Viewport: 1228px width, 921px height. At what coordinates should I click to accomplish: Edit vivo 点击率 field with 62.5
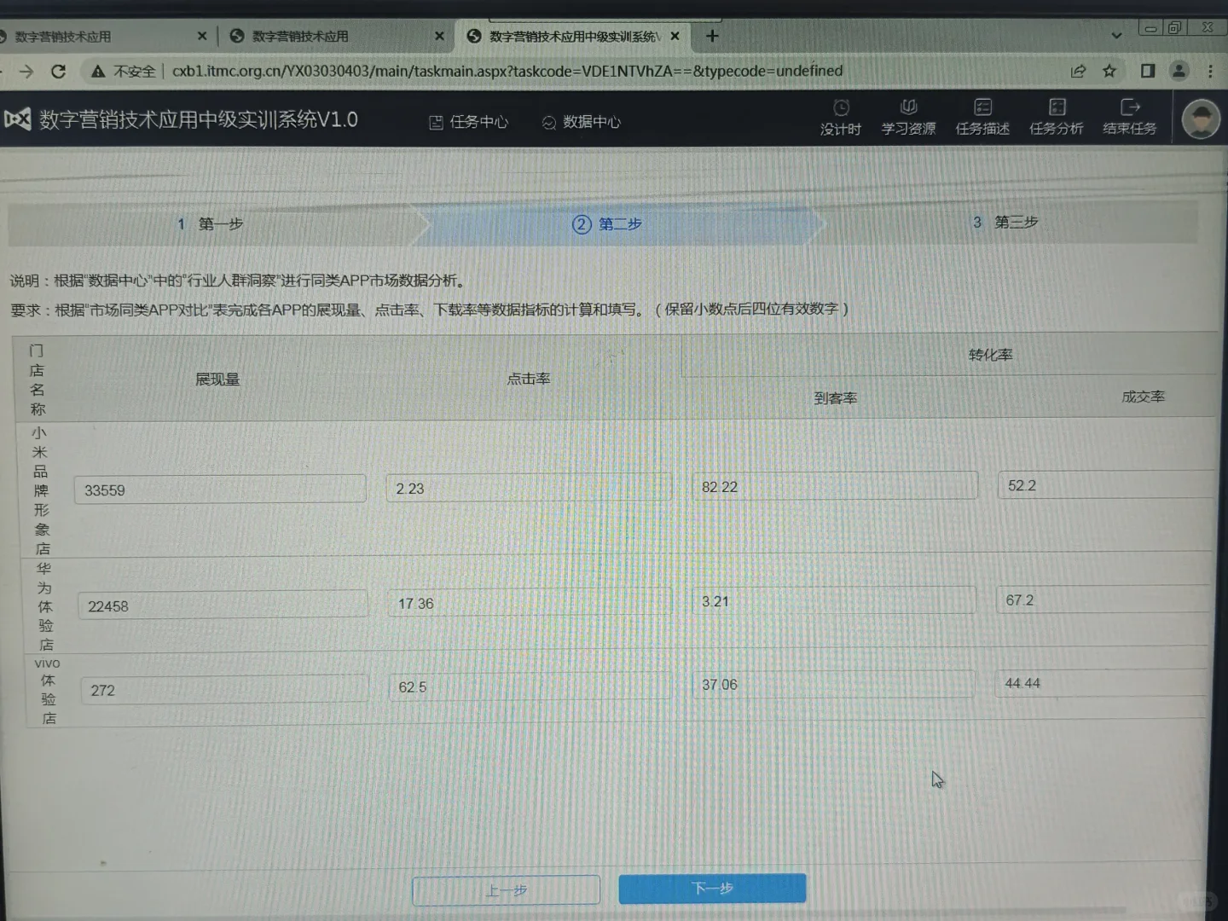point(530,686)
